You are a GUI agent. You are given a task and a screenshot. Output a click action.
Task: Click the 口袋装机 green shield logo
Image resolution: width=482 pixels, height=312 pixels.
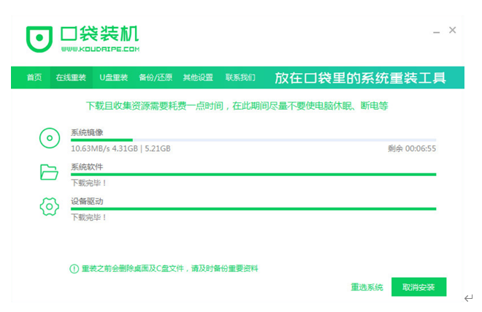[x=39, y=39]
